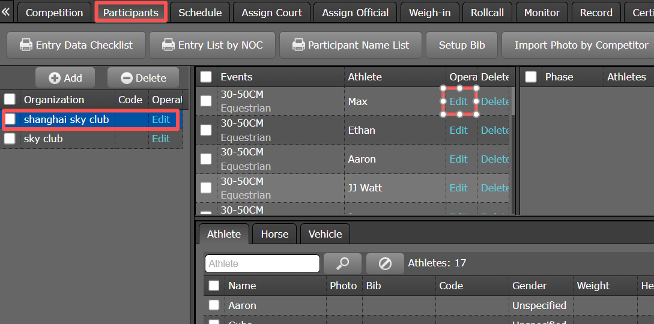654x324 pixels.
Task: Open the Schedule tab
Action: (200, 13)
